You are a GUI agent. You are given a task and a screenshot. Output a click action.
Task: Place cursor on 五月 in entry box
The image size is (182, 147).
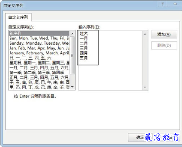84,58
